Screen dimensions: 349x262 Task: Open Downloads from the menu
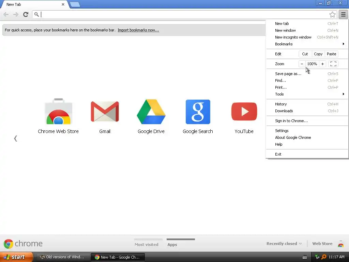coord(307,111)
